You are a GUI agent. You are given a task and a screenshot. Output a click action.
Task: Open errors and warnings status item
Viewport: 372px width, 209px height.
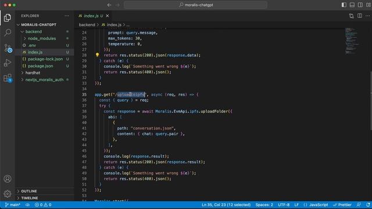(43, 205)
